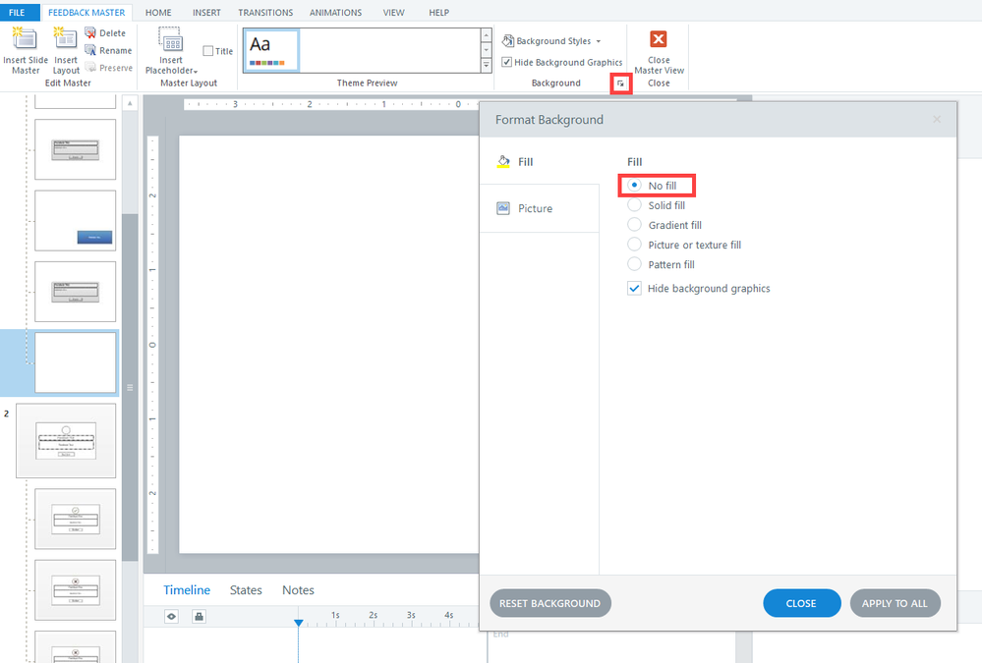Choose the No fill option

click(634, 186)
